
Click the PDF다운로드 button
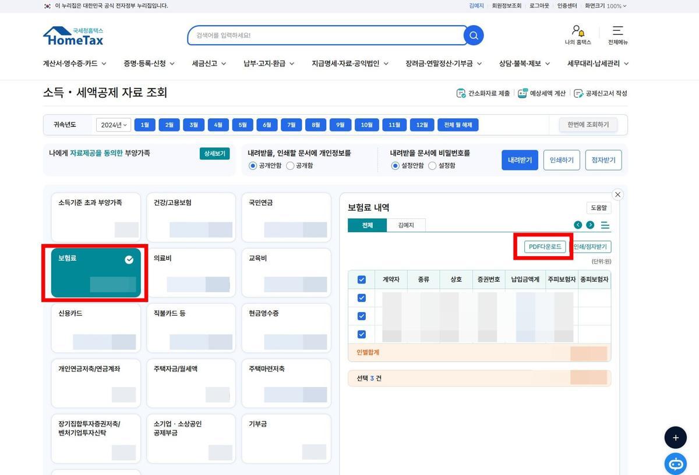(x=545, y=247)
